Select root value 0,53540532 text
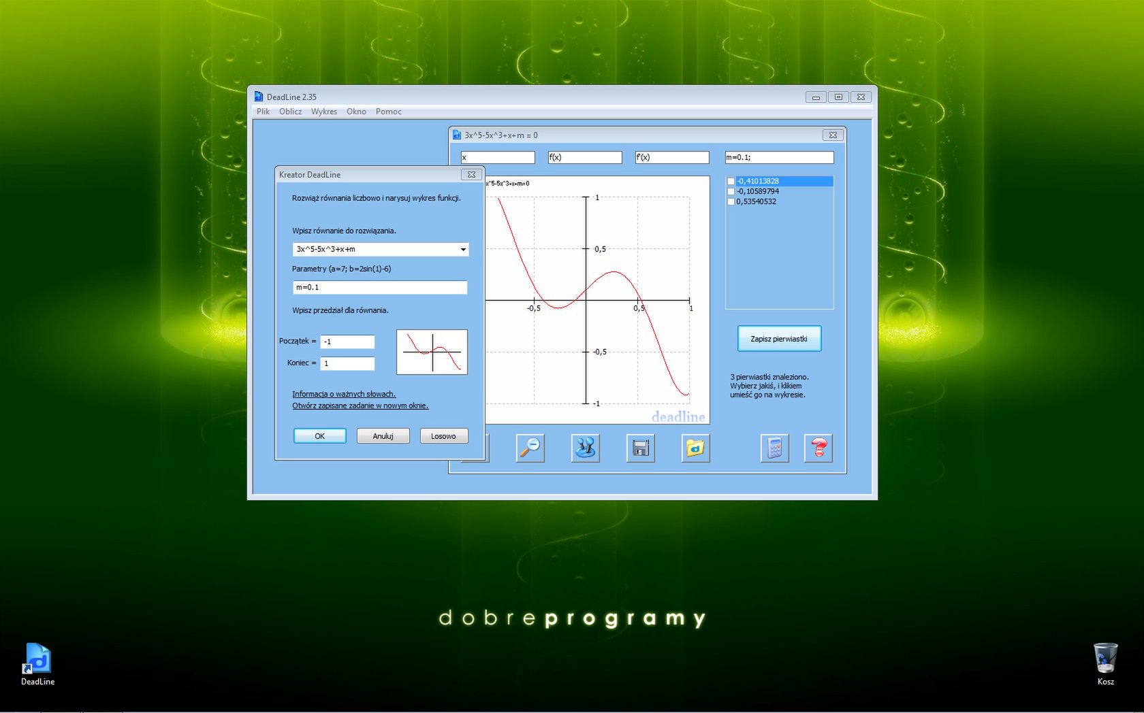Image resolution: width=1144 pixels, height=713 pixels. coord(756,201)
